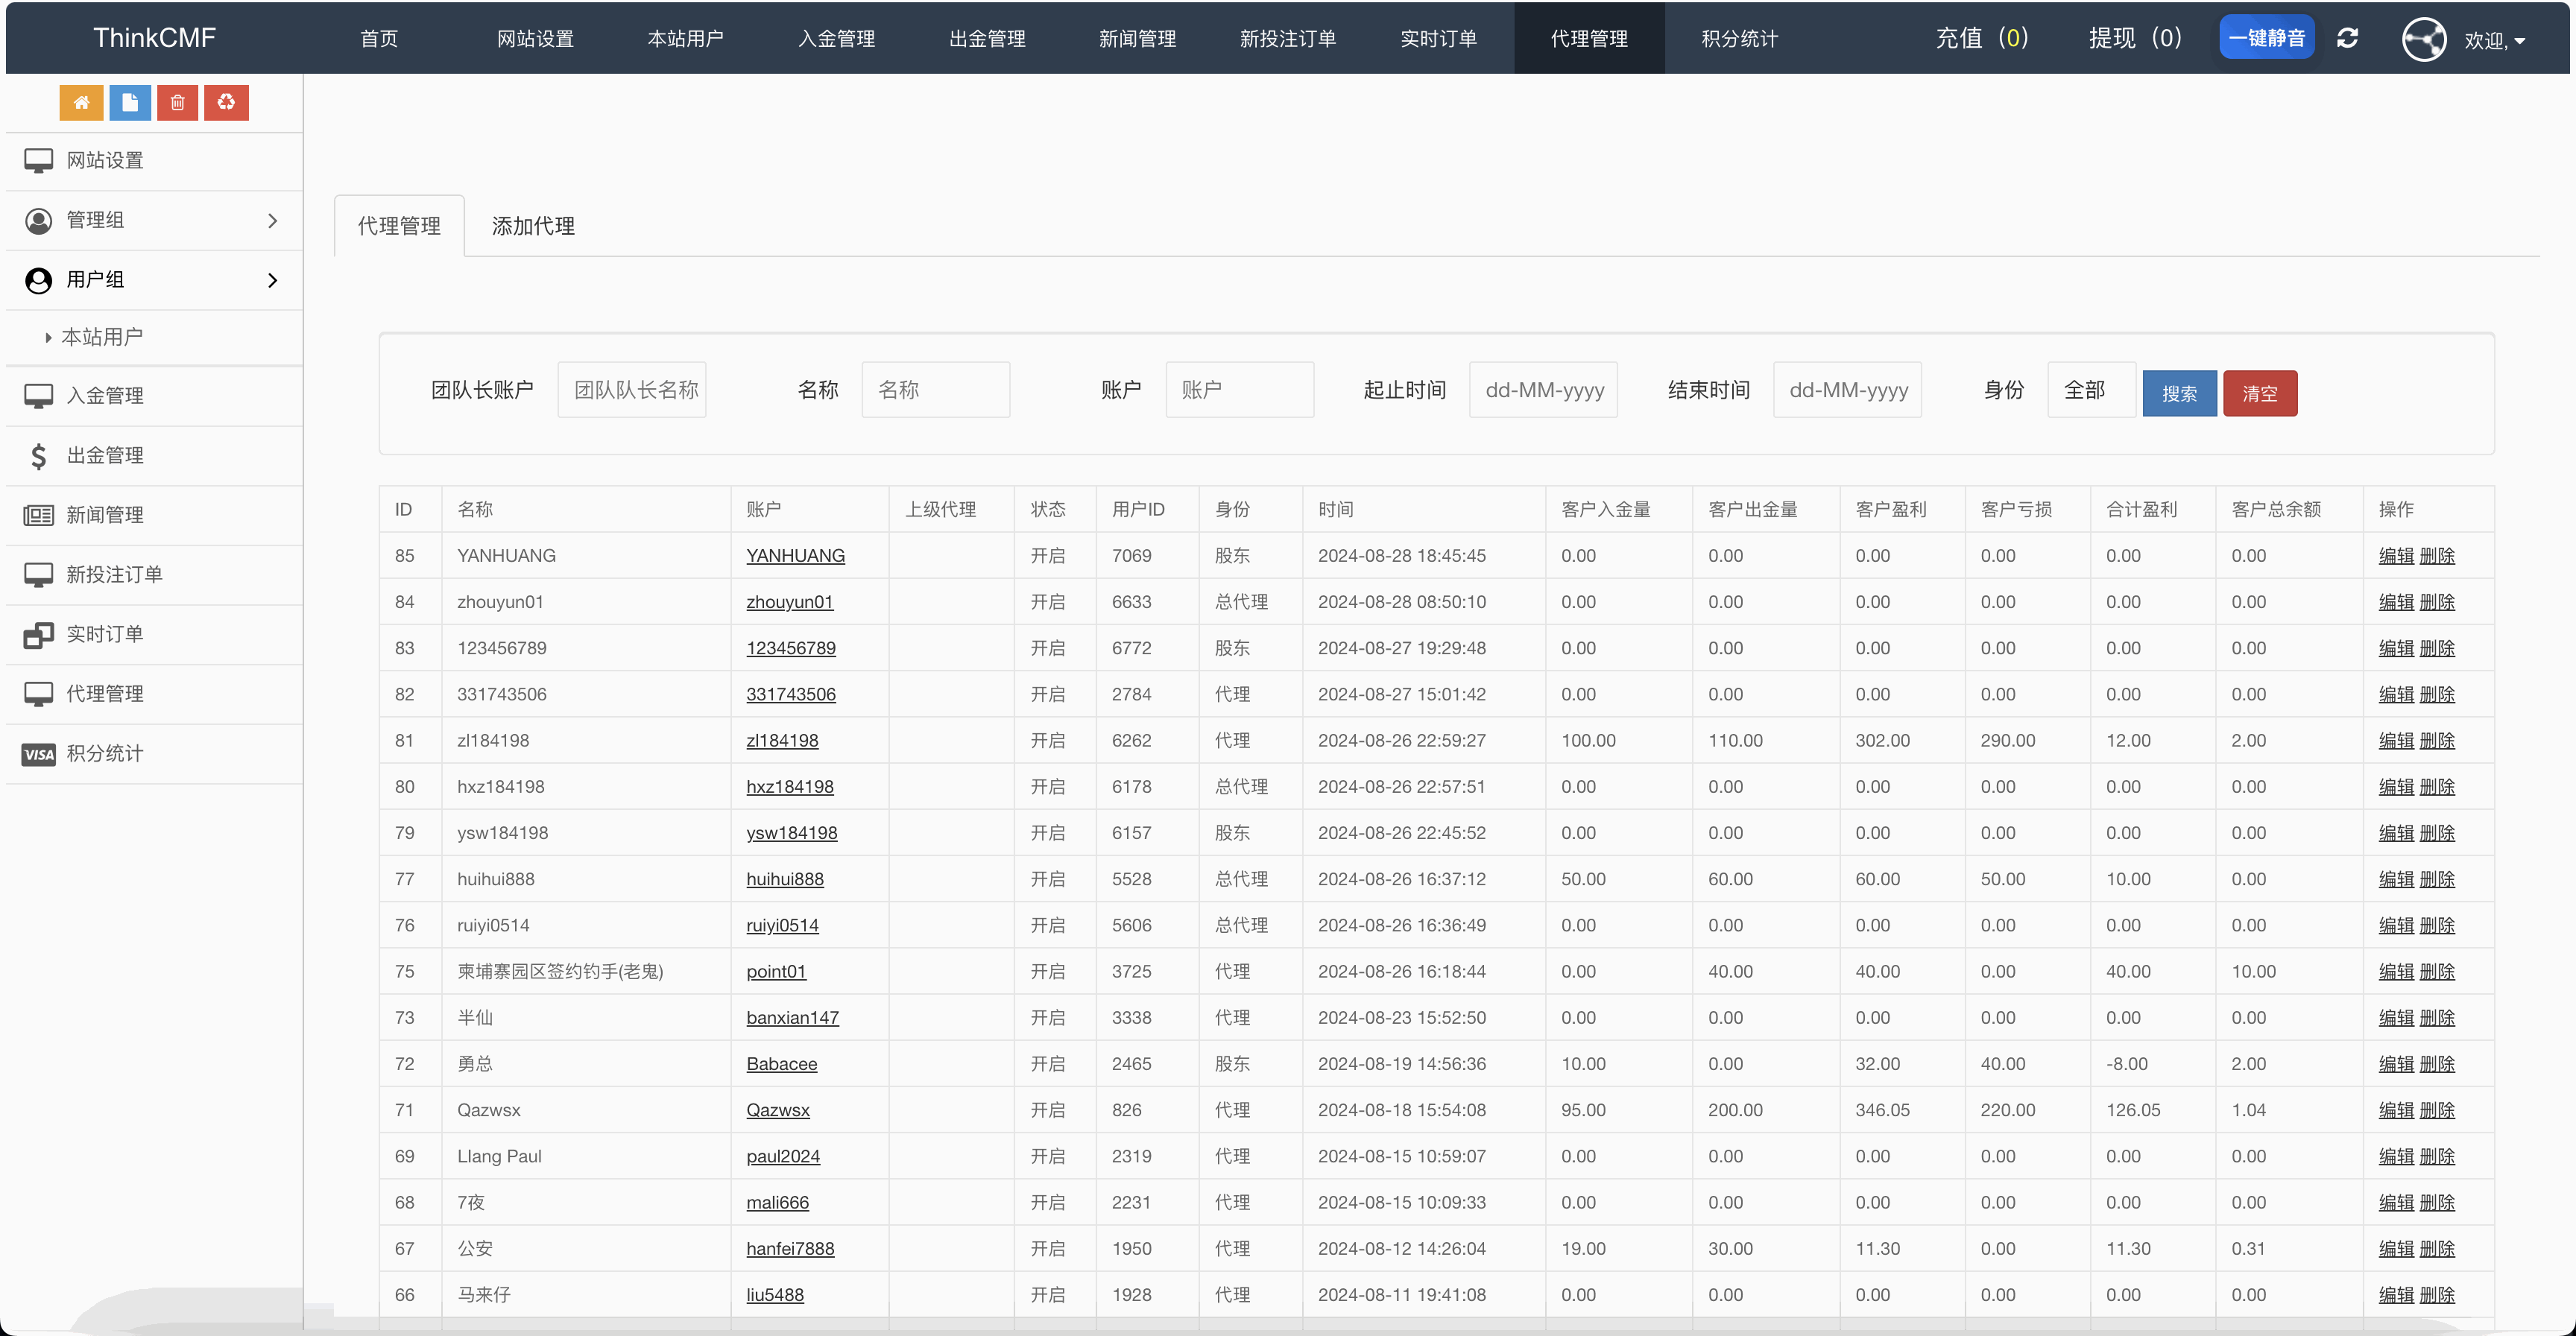Open 新闻管理 from the top menu

coord(1137,38)
